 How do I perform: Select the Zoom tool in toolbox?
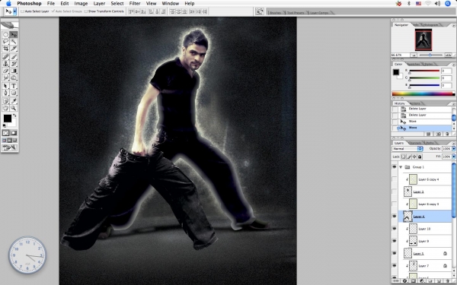(14, 108)
